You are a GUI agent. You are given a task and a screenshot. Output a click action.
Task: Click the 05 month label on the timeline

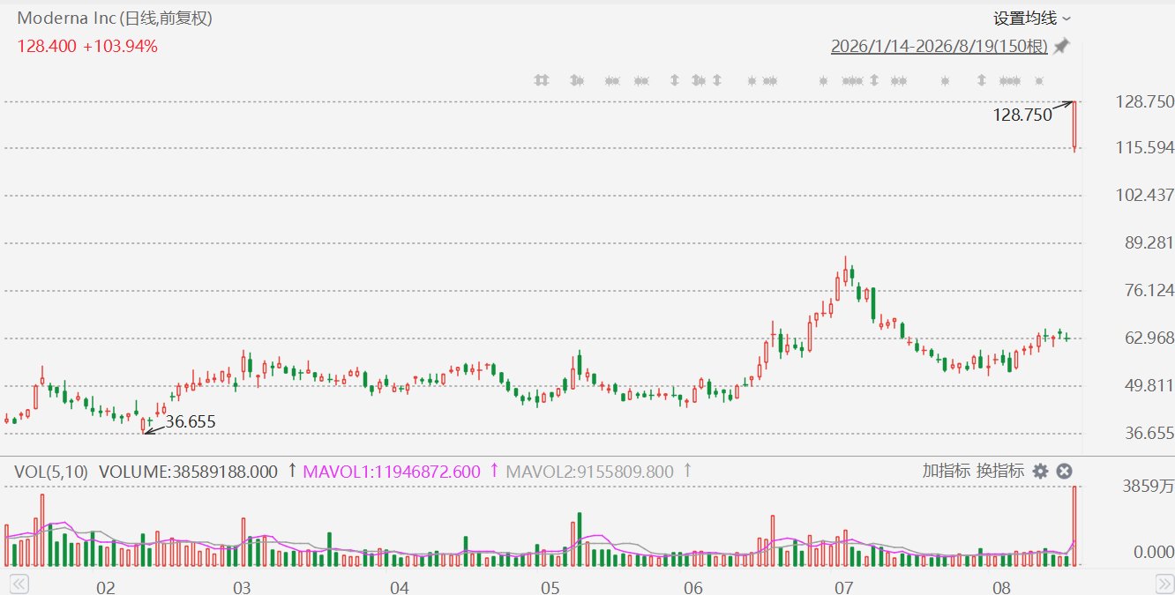[x=549, y=587]
